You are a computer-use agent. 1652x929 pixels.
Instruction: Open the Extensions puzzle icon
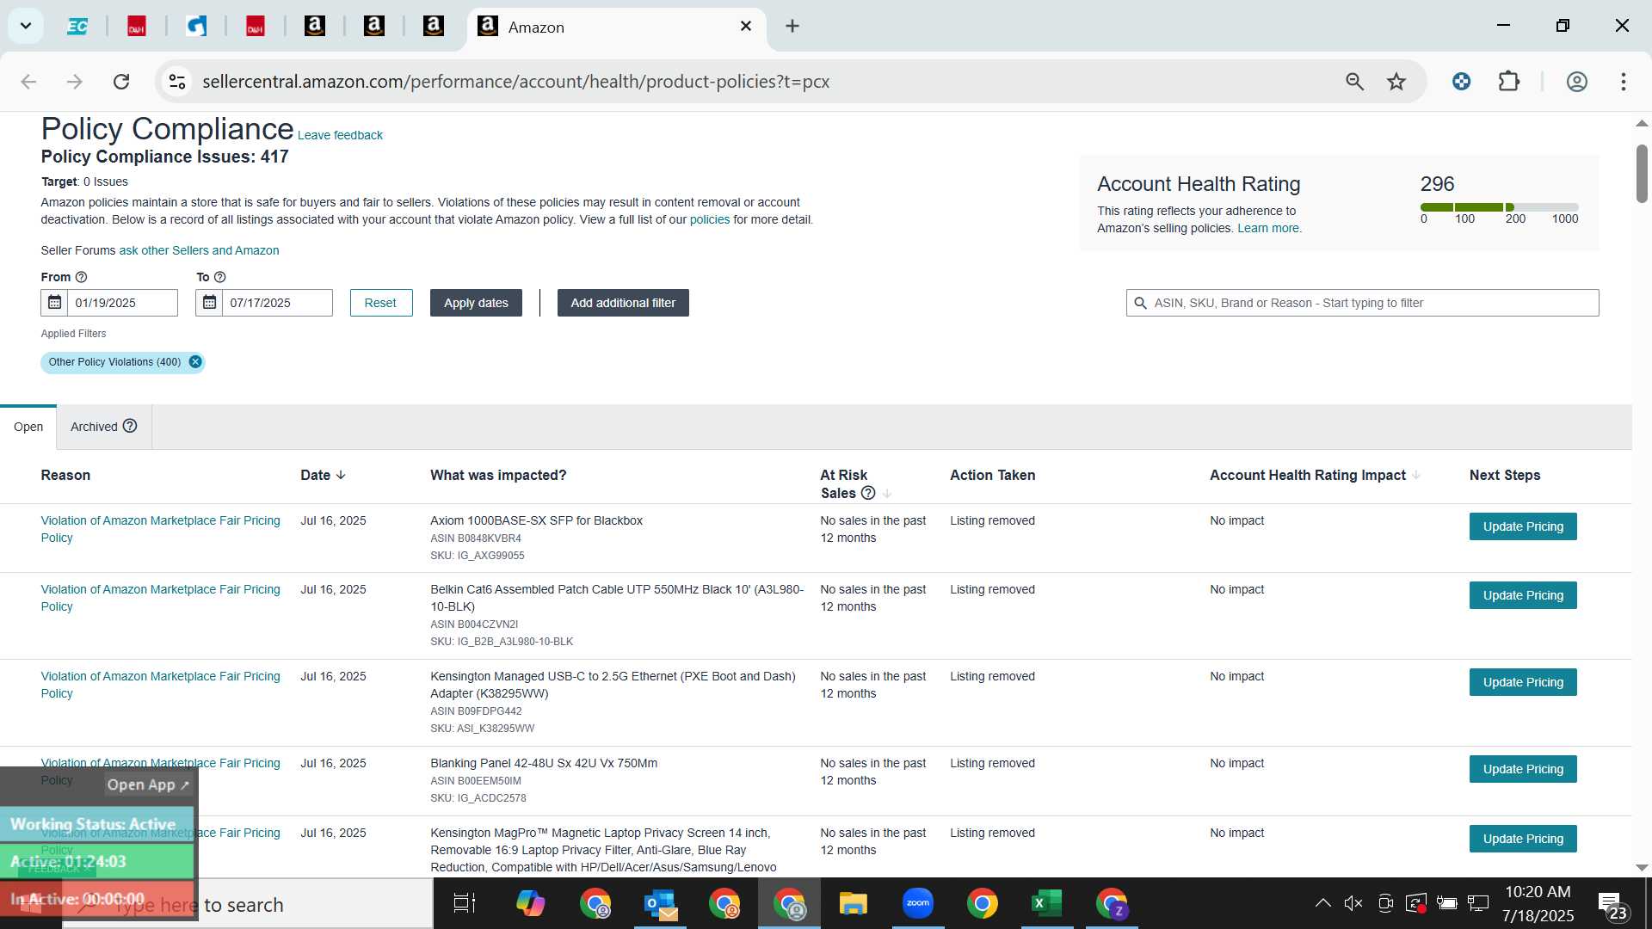(1509, 82)
